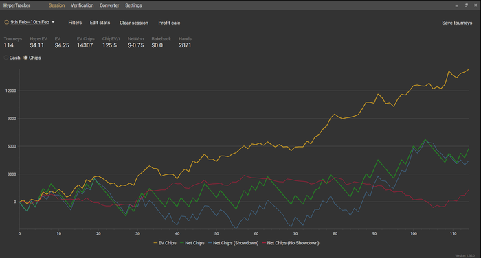Click the refresh icon beside date range
This screenshot has height=258, width=481.
click(6, 22)
